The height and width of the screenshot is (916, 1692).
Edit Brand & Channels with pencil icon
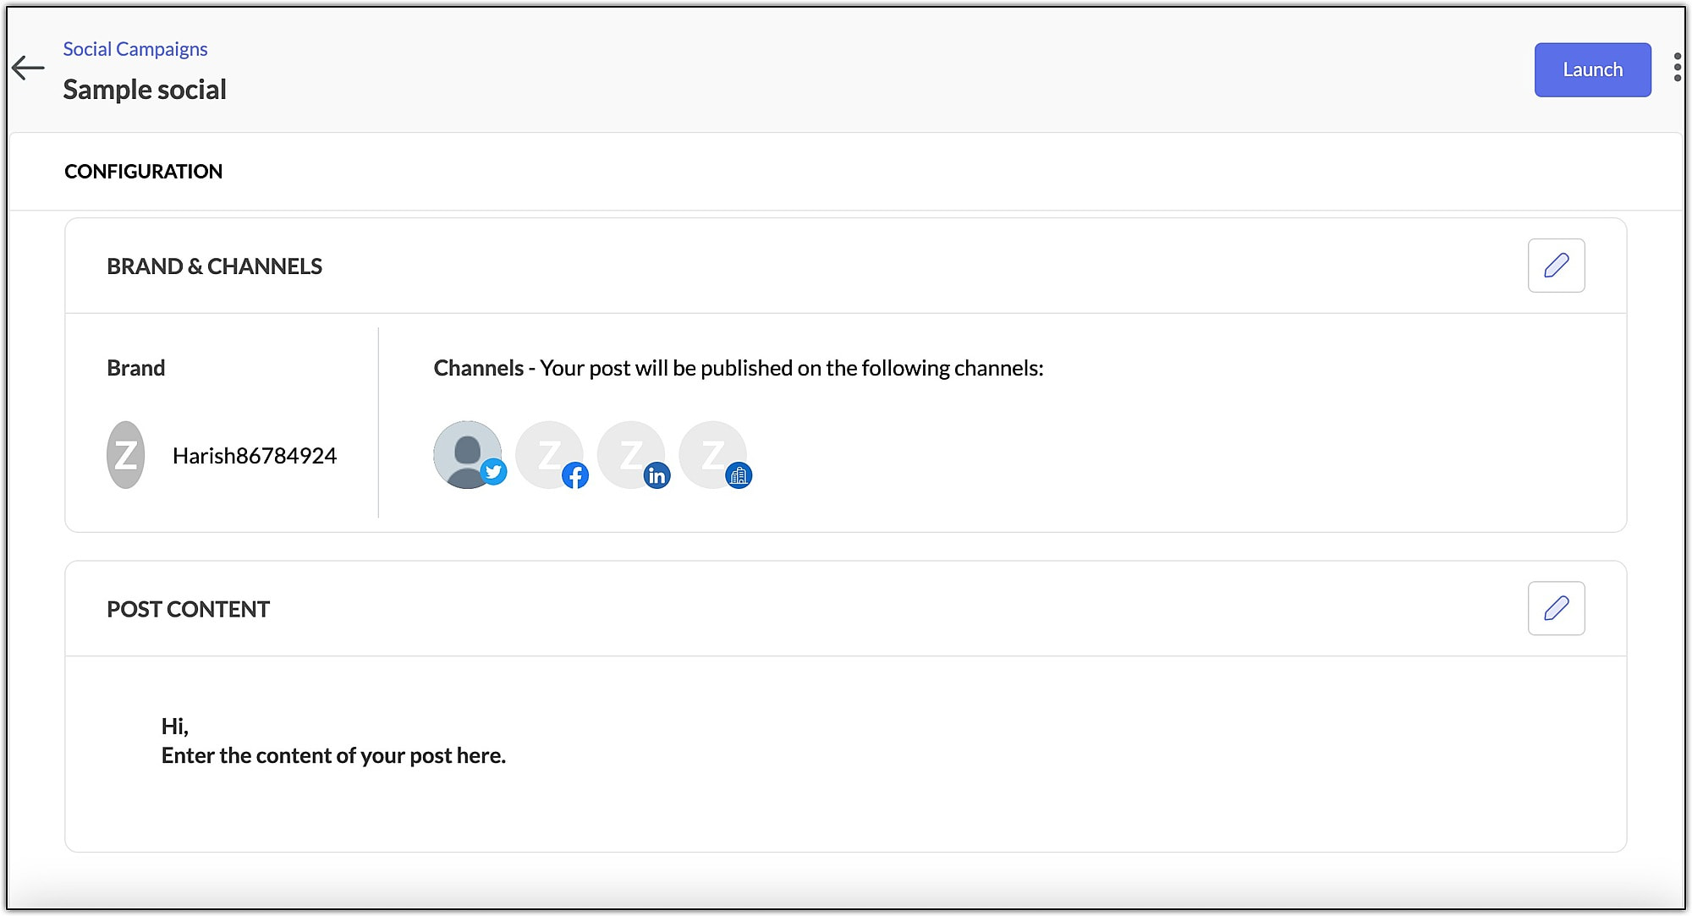coord(1556,266)
